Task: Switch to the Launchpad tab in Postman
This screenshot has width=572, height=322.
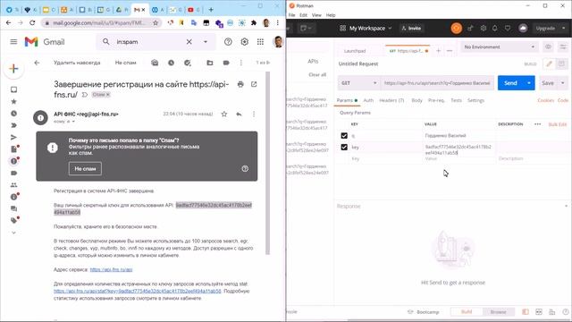Action: point(355,51)
